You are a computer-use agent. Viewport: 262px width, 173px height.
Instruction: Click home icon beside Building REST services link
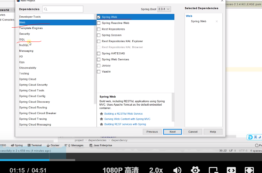pos(101,124)
